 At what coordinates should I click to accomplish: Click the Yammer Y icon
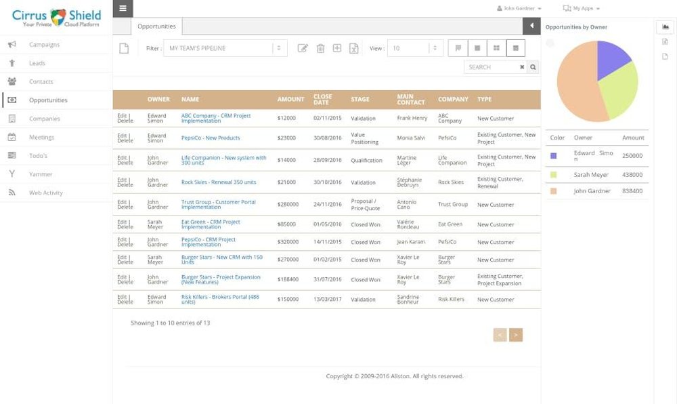point(12,174)
